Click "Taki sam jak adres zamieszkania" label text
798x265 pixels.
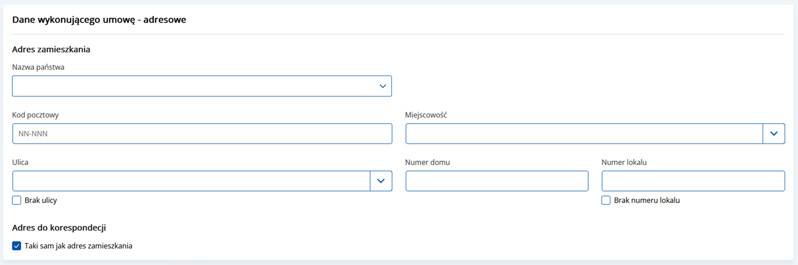point(78,246)
